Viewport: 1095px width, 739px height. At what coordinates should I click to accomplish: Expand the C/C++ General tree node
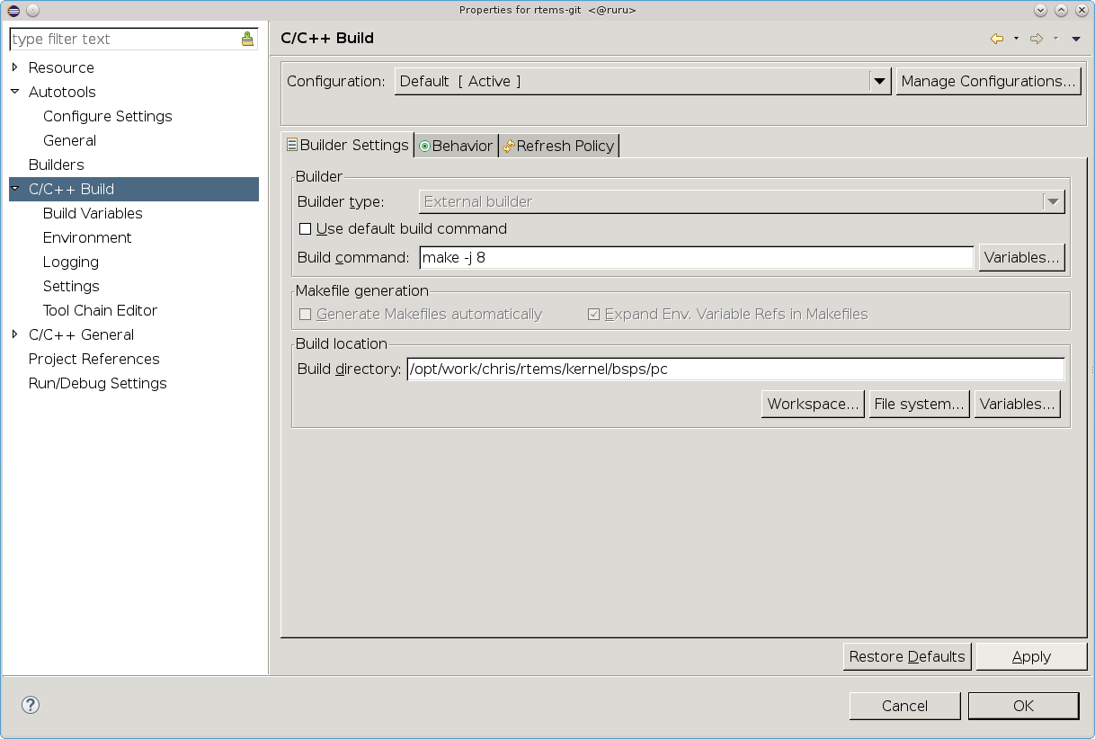(14, 334)
